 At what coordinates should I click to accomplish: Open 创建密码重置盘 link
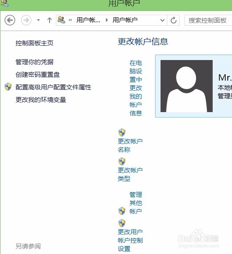(x=37, y=74)
